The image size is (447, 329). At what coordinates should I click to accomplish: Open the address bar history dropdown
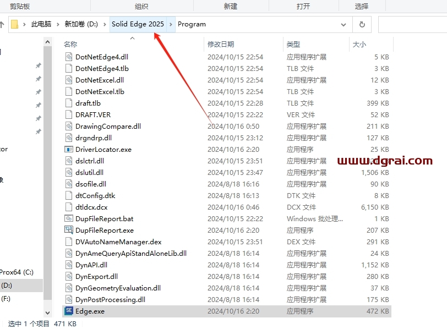pos(344,25)
